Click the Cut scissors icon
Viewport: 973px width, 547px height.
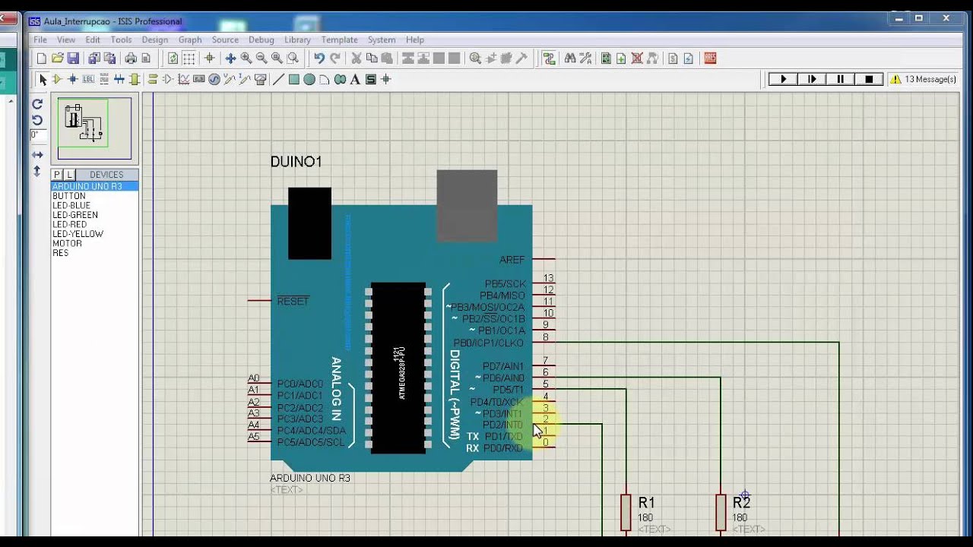[x=356, y=58]
